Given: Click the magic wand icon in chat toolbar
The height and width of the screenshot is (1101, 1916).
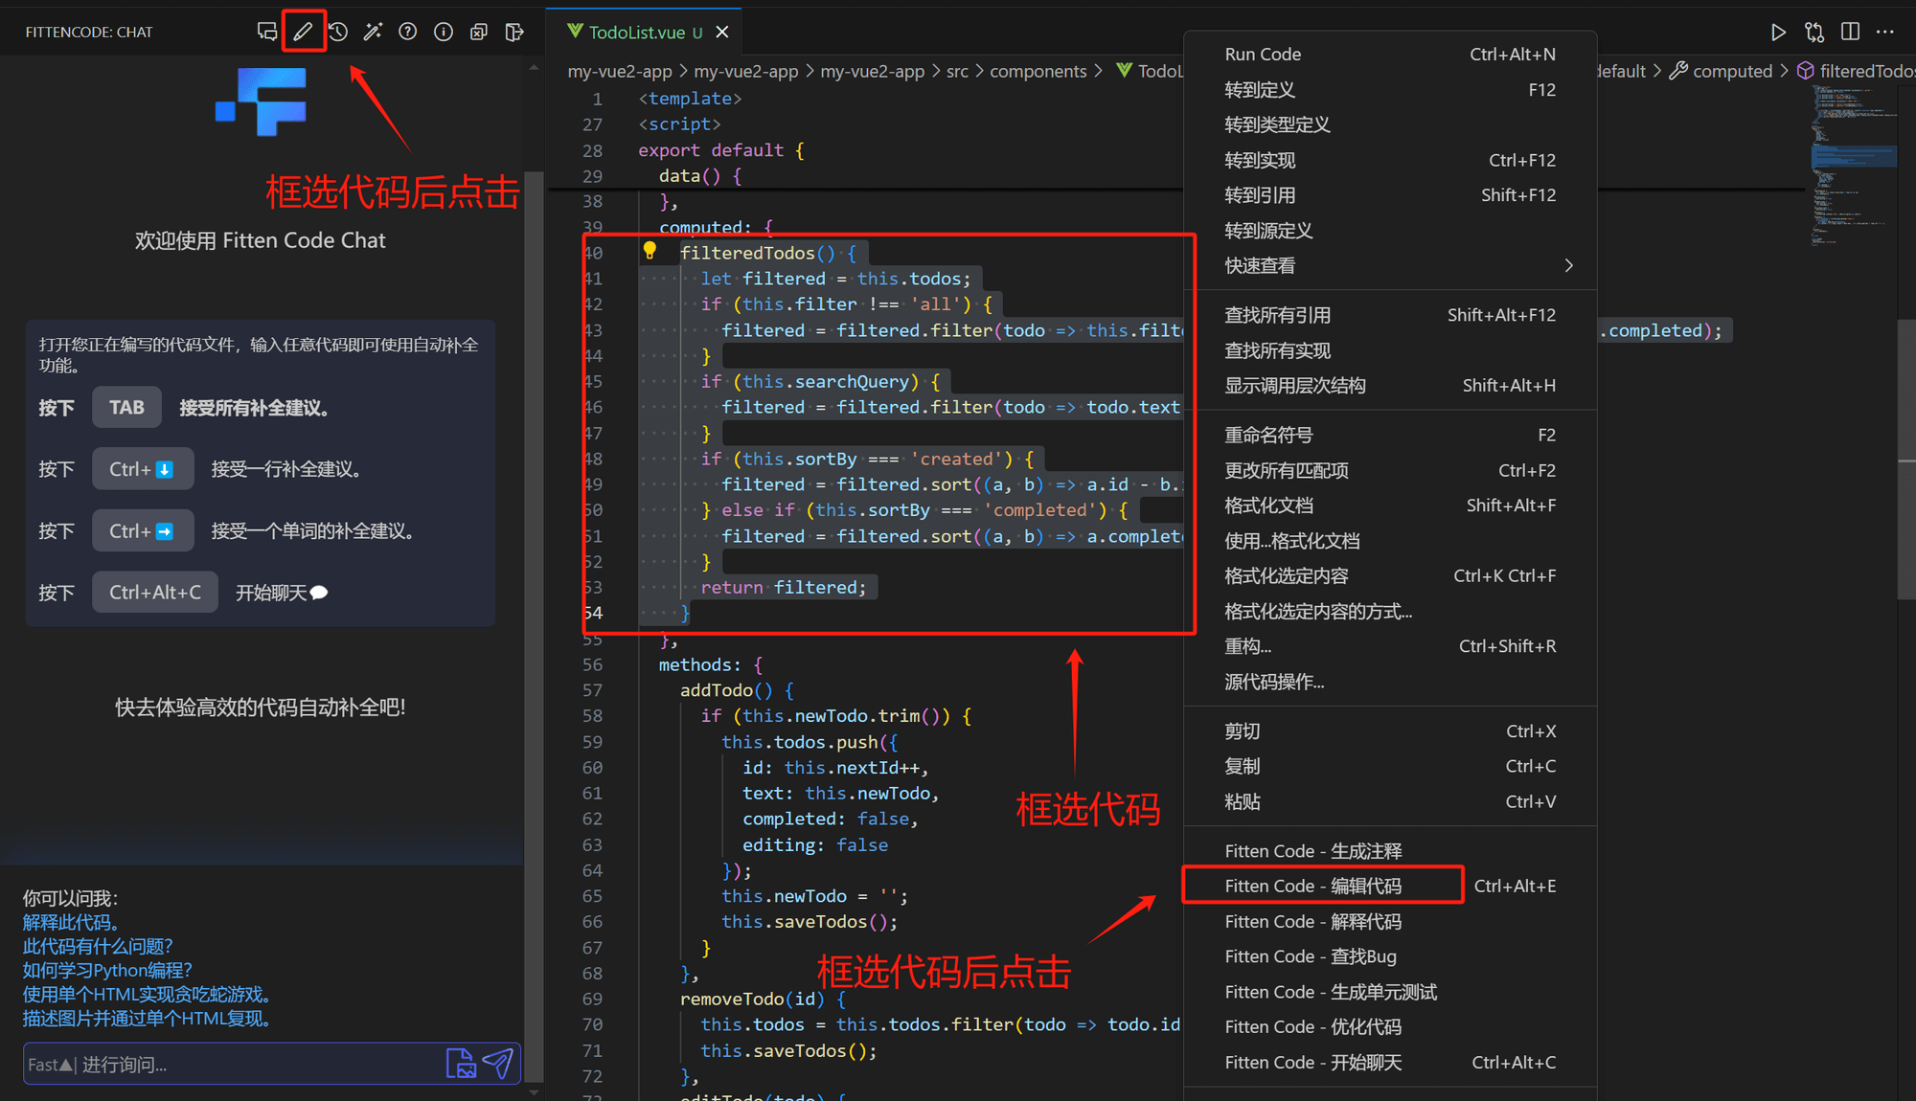Looking at the screenshot, I should click(373, 32).
